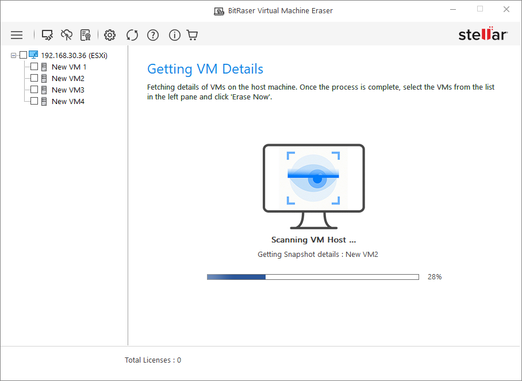The image size is (522, 381).
Task: Click the Total Licenses : 0 text
Action: click(x=153, y=360)
